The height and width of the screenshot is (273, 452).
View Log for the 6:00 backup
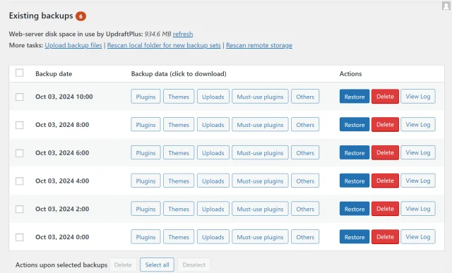click(x=418, y=152)
